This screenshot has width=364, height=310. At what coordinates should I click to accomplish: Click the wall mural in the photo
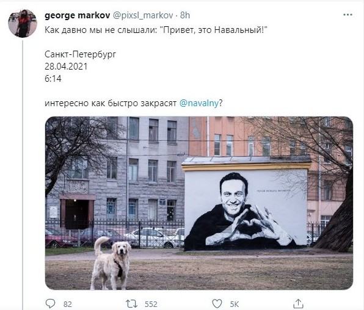[246, 210]
